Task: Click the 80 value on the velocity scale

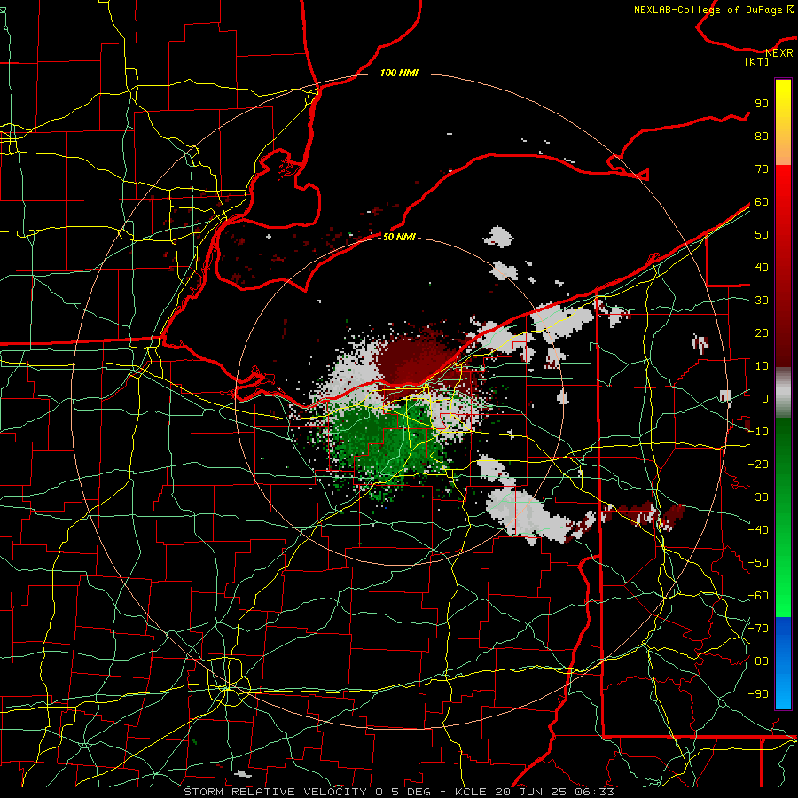Action: [762, 137]
